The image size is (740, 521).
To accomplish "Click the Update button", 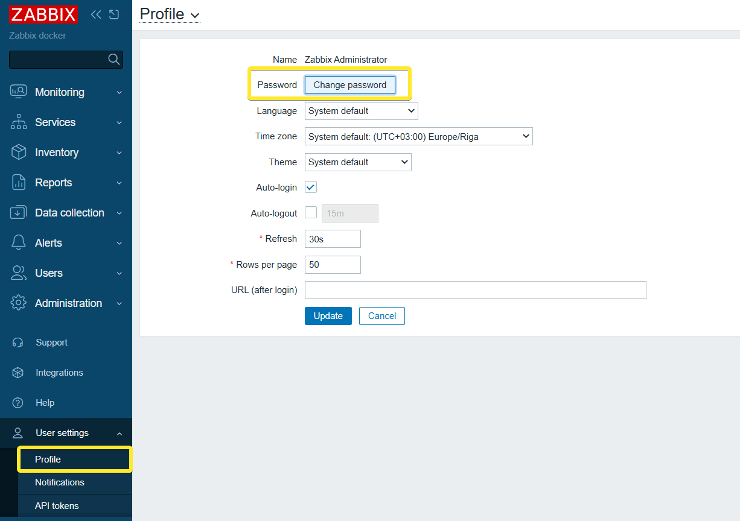I will tap(328, 316).
